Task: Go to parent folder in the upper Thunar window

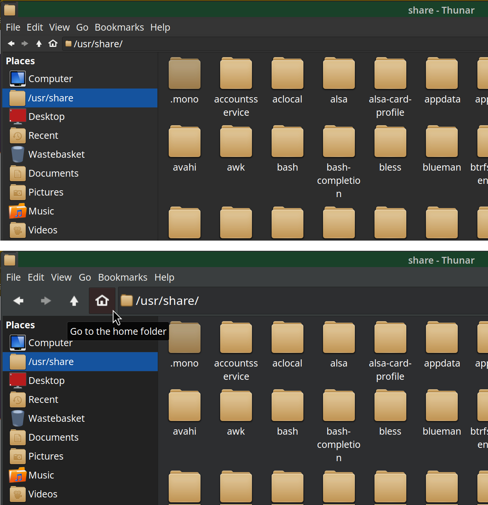Action: tap(39, 44)
